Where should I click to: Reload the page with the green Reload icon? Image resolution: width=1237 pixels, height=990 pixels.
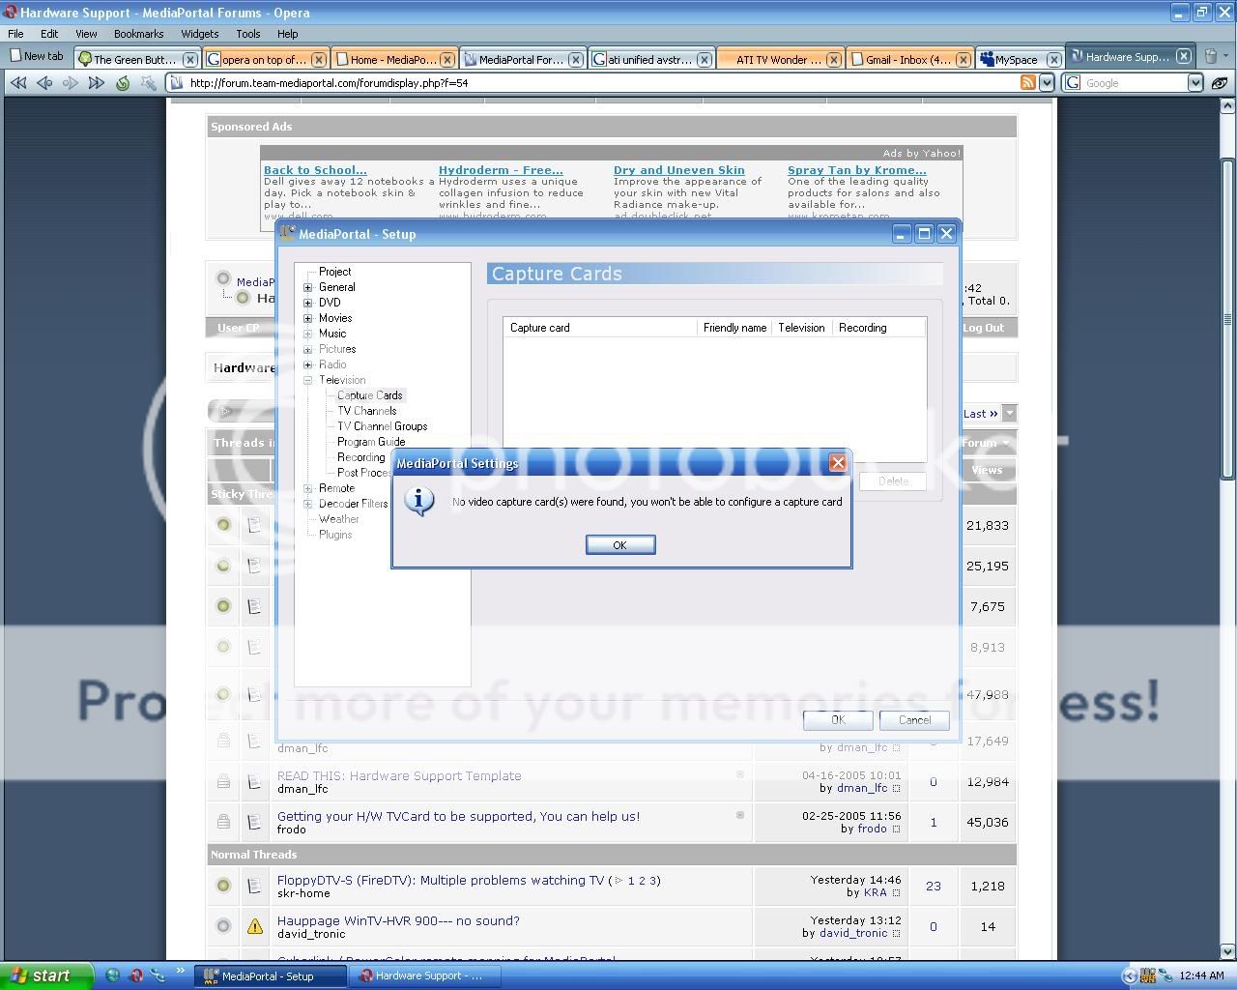[123, 83]
